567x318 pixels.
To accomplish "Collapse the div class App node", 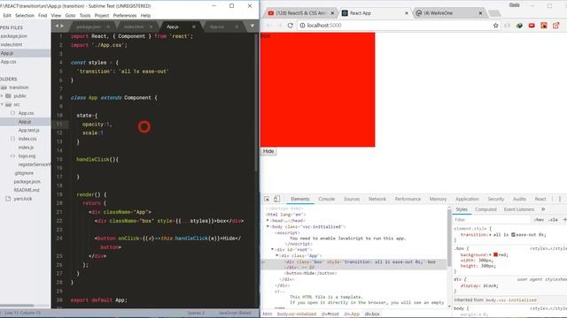I will tap(277, 255).
